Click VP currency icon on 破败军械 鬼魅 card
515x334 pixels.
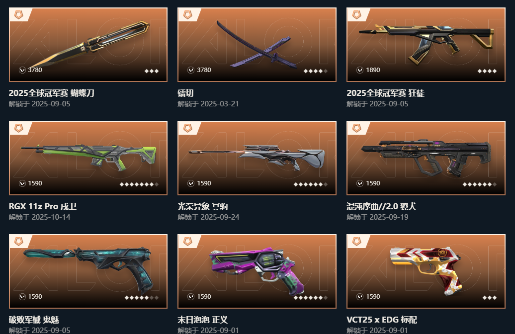(x=22, y=297)
